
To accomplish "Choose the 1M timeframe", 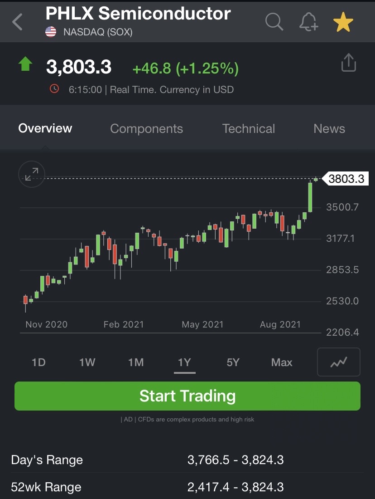I will (x=136, y=362).
